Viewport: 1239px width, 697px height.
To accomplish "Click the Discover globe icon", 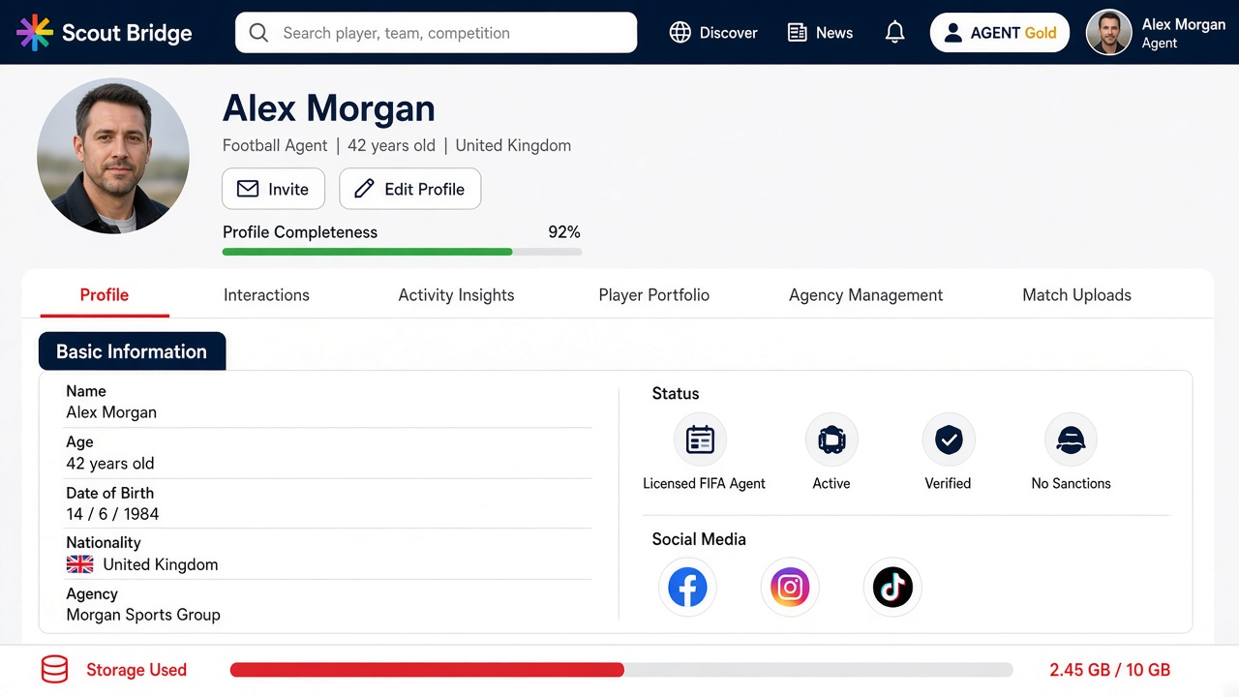I will [x=680, y=33].
